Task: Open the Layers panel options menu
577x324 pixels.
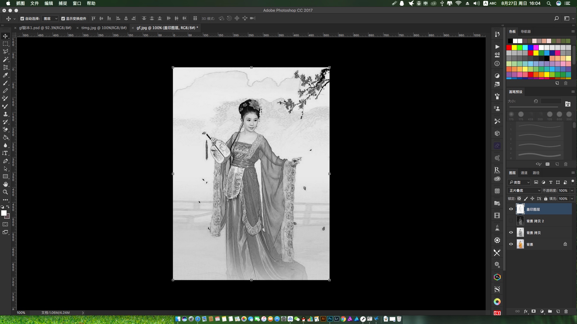Action: (x=573, y=173)
